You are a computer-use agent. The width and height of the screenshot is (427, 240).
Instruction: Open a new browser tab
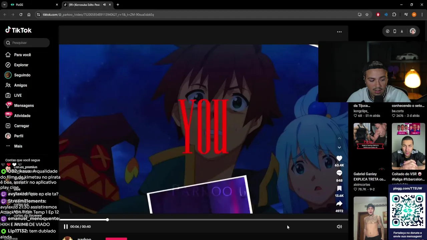[118, 5]
